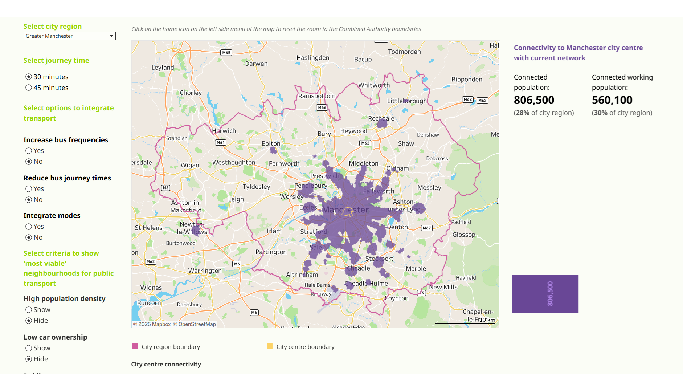This screenshot has width=683, height=374.
Task: Choose No for Increase bus frequencies
Action: pos(29,162)
